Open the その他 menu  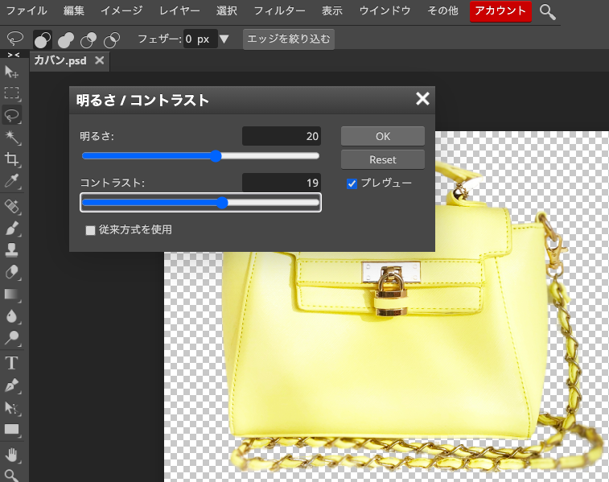click(442, 11)
